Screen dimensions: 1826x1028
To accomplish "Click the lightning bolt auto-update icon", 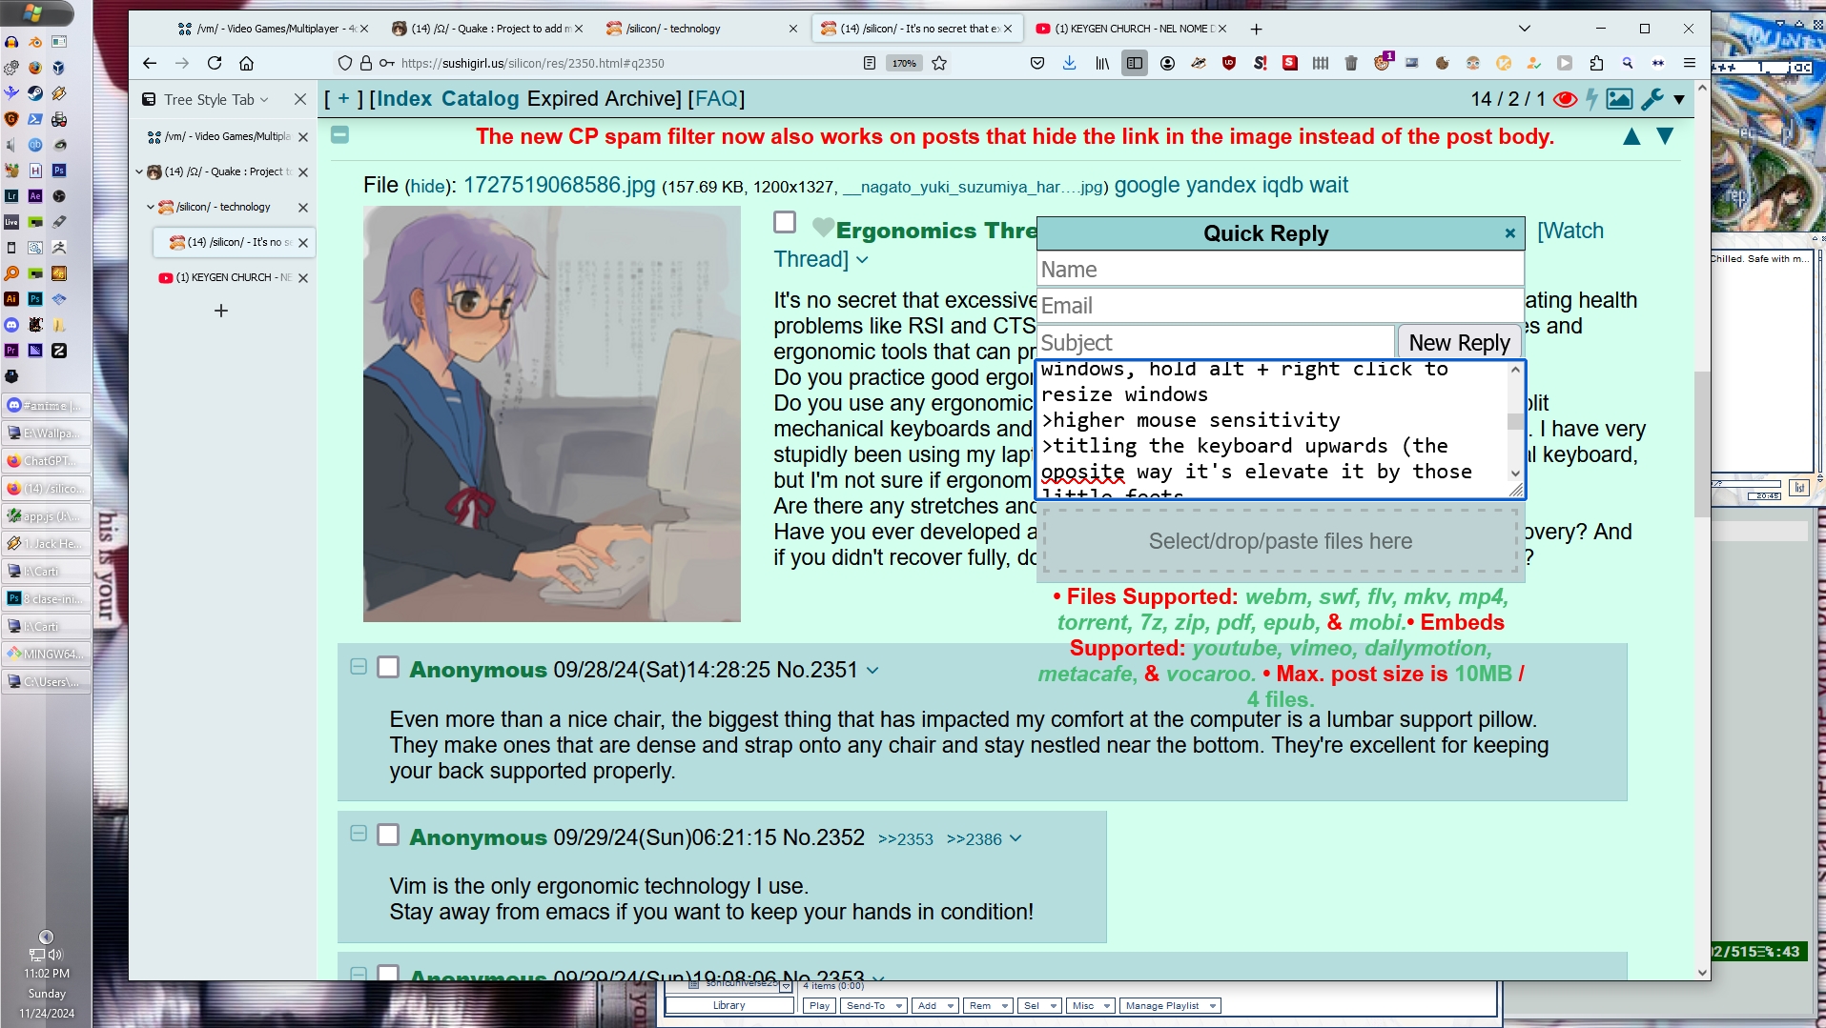I will tap(1591, 99).
